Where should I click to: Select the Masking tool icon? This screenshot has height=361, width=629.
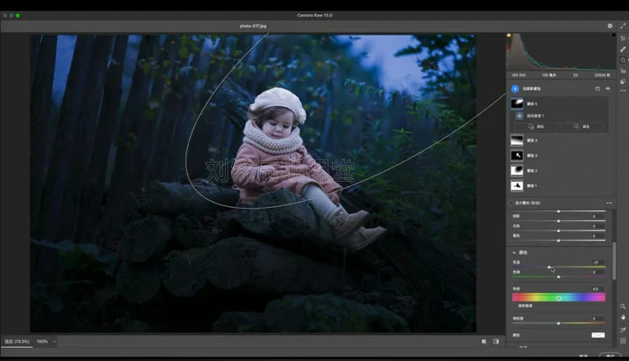pos(623,60)
